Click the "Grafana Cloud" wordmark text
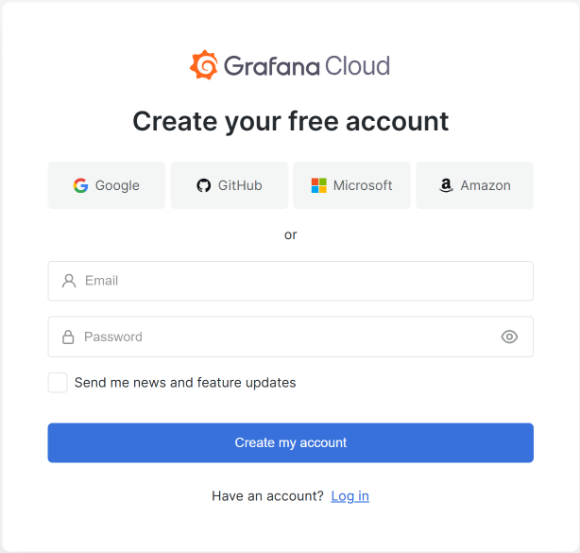The image size is (580, 553). tap(307, 65)
